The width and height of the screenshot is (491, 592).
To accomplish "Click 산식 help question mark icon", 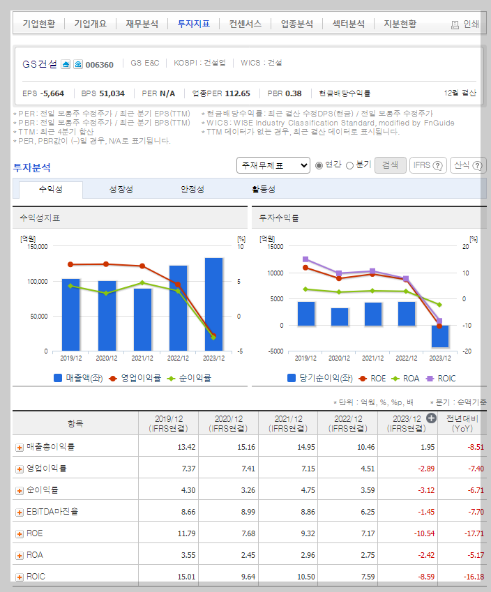I will [x=478, y=165].
